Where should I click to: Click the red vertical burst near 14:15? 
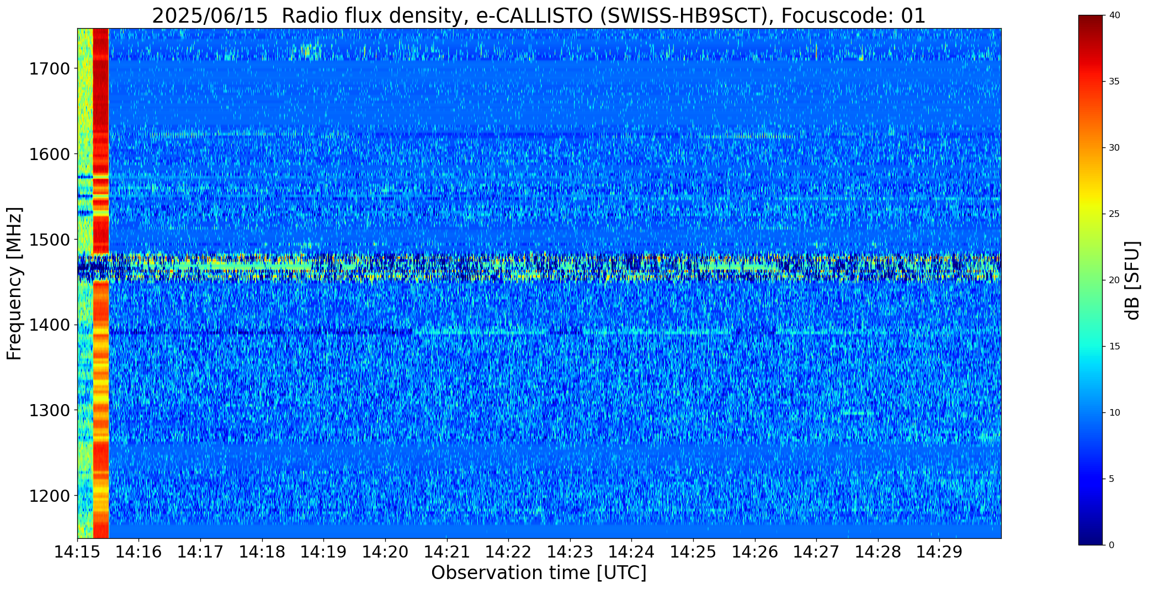101,283
